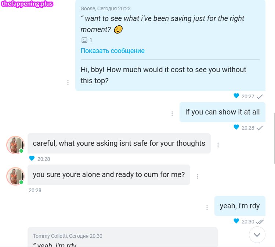Toggle the heart like beside 20:27
This screenshot has width=275, height=247.
236,96
